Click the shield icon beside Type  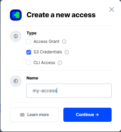tap(16, 36)
